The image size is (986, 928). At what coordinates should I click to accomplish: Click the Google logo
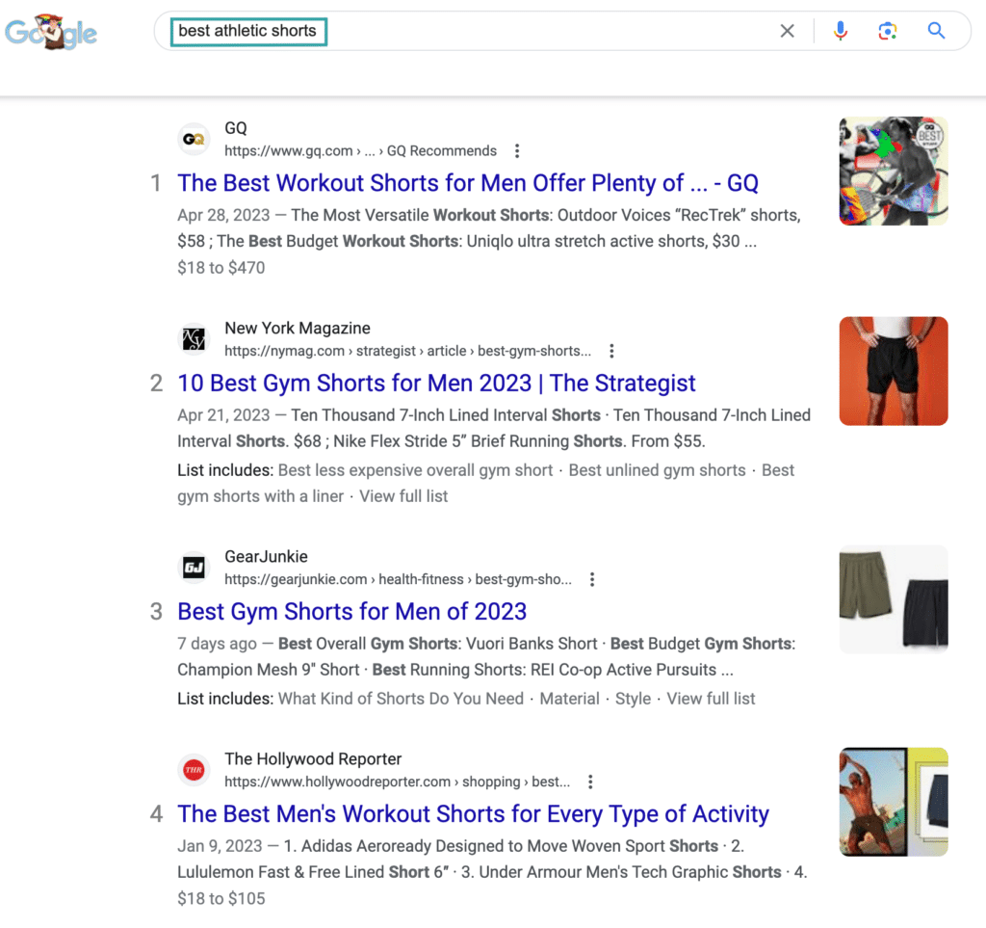click(51, 32)
